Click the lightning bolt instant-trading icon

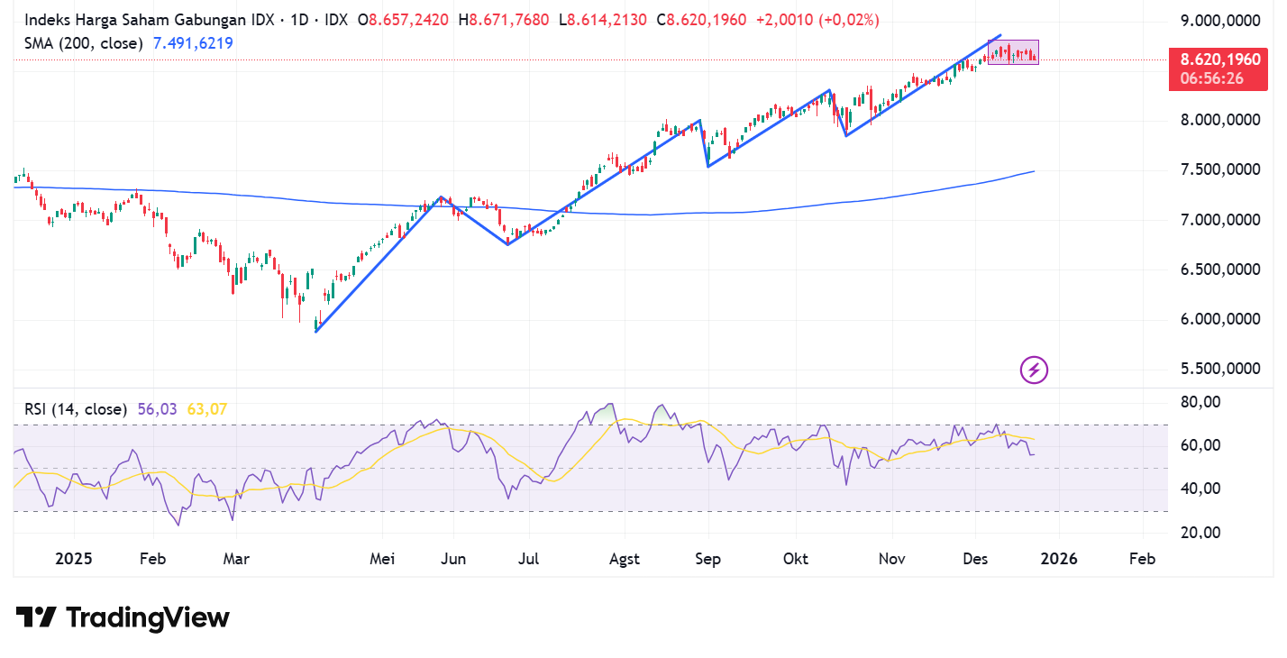(1033, 370)
